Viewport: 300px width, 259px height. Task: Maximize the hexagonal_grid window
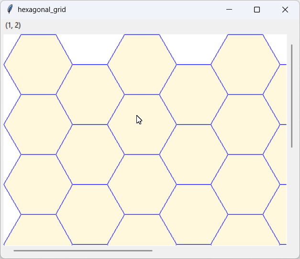coord(257,10)
